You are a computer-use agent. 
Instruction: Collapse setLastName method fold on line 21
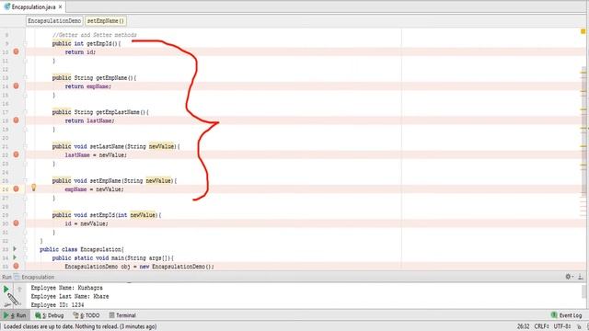coord(26,146)
